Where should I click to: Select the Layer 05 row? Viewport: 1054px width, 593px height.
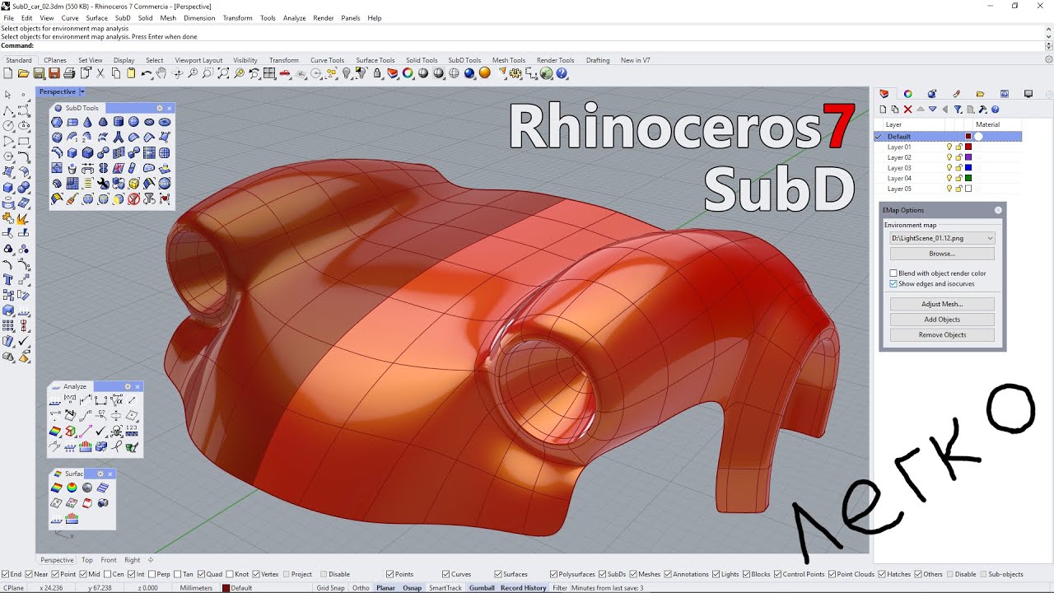coord(947,189)
